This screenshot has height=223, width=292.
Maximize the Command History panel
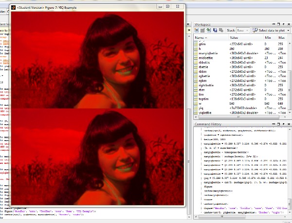tap(278, 124)
